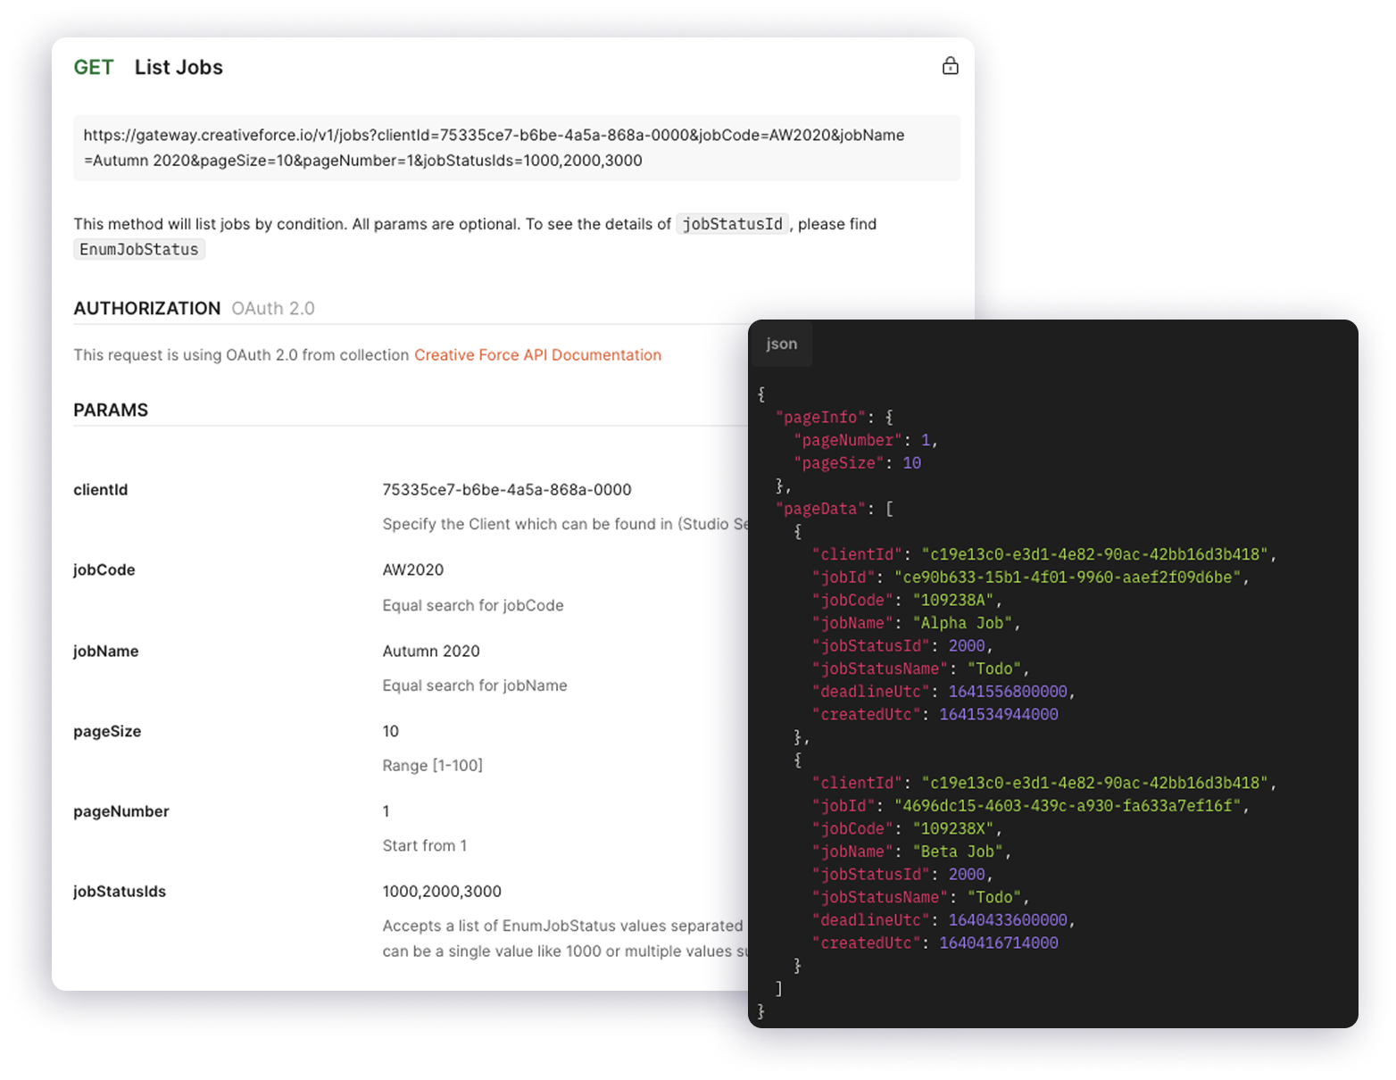
Task: Click the pageNumber parameter name in PARAMS
Action: (121, 812)
